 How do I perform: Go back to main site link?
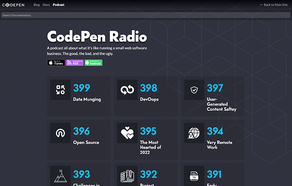pyautogui.click(x=274, y=5)
